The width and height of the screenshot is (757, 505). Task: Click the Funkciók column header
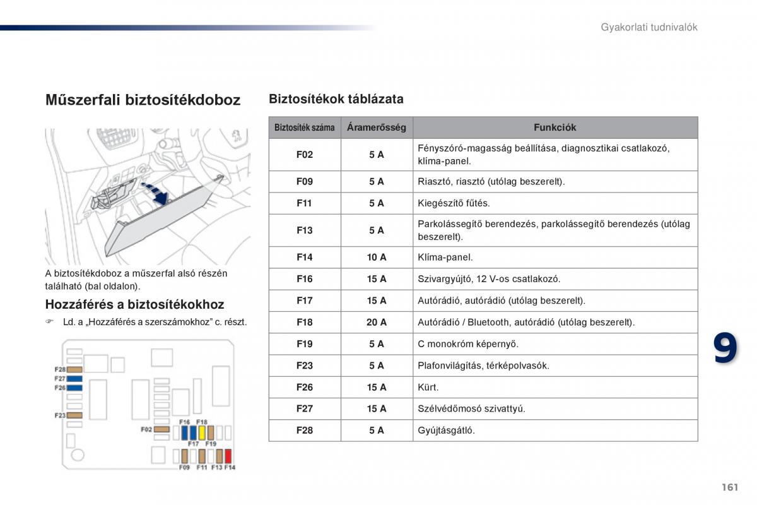tap(555, 128)
